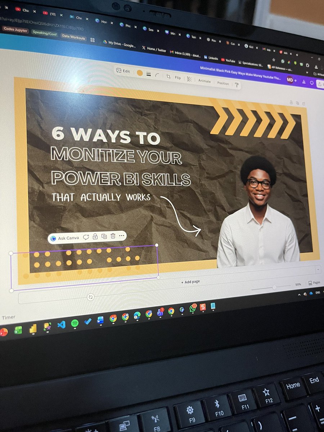Open Microsoft Word from the taskbar
The image size is (324, 432).
tap(100, 319)
